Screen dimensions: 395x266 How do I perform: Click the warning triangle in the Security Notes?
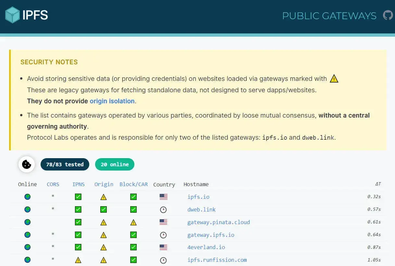[334, 78]
